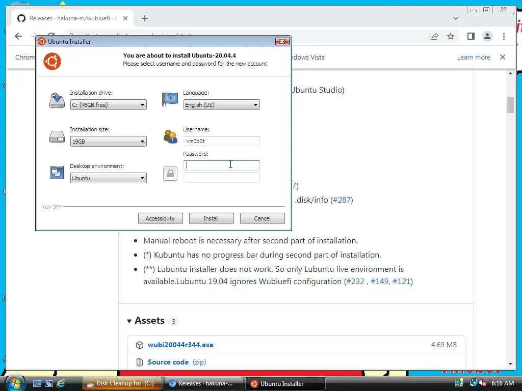Switch to the Releases Chrome taskbar item

(x=204, y=383)
